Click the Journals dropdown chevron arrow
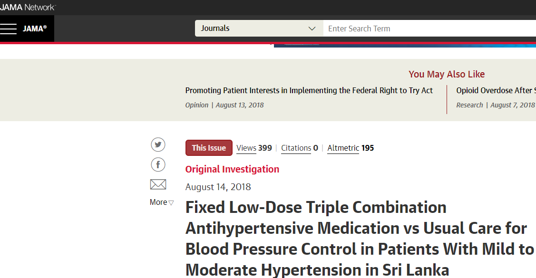Screen dimensions: 536x278 312,29
